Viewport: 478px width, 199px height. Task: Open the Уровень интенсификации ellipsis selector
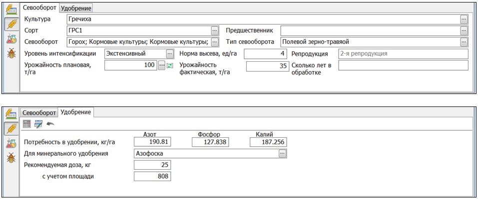click(x=170, y=54)
